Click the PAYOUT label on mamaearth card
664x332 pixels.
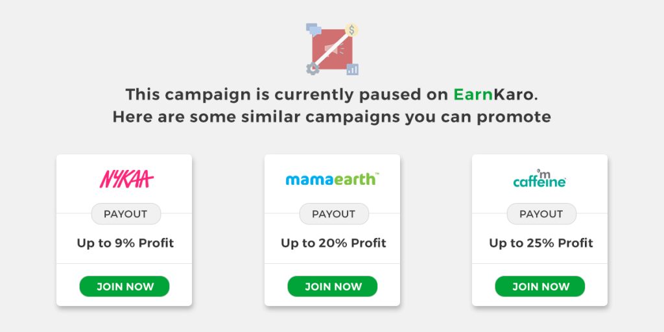pos(334,214)
